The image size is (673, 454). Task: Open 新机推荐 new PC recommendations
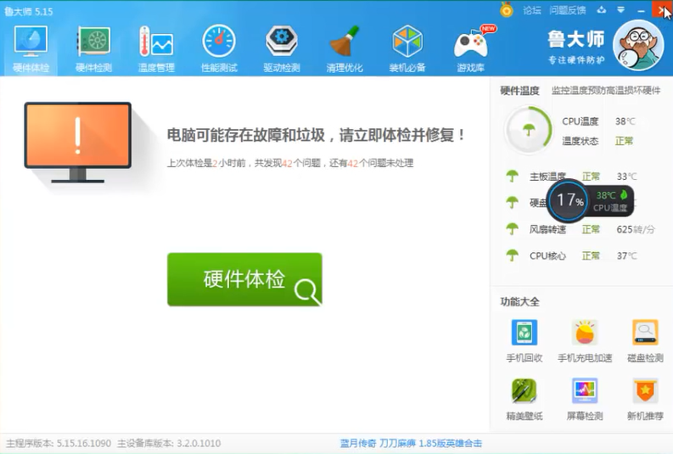(645, 399)
